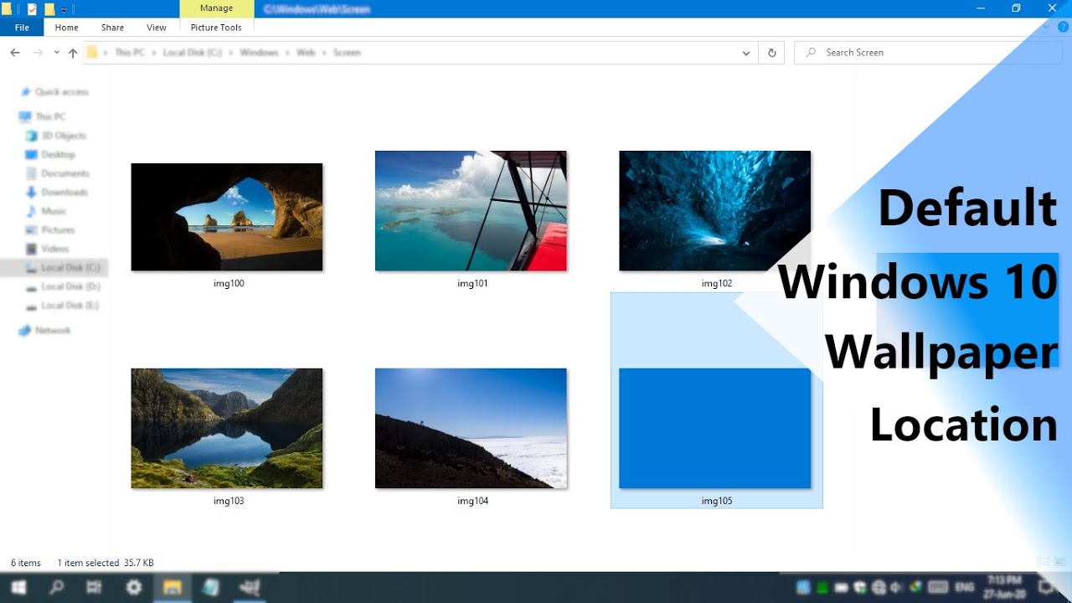Select Local Disk (C:) in the sidebar
This screenshot has height=603, width=1072.
(x=54, y=268)
